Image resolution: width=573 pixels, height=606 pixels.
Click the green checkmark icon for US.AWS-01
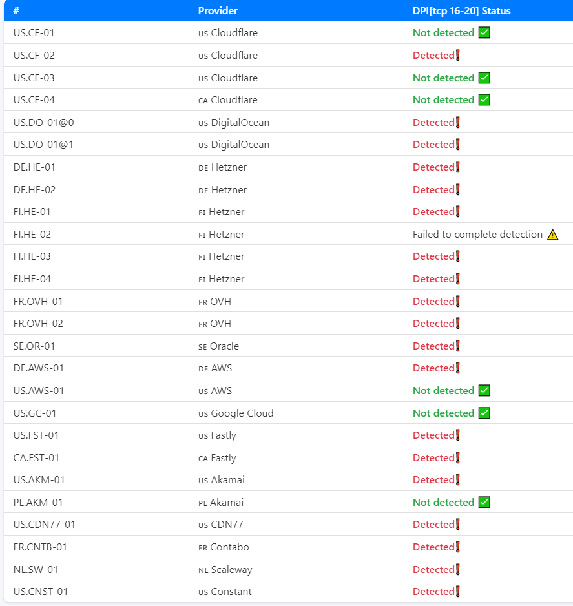point(484,391)
